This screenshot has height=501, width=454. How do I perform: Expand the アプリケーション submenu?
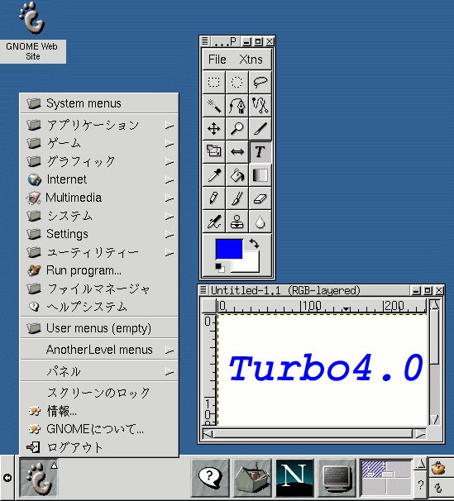click(x=99, y=125)
